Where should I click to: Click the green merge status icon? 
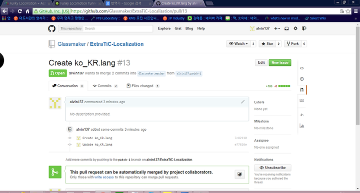coord(55,172)
